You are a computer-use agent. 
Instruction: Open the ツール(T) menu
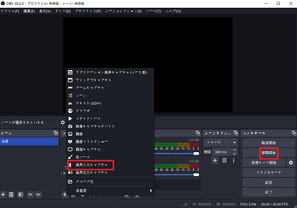(x=153, y=11)
